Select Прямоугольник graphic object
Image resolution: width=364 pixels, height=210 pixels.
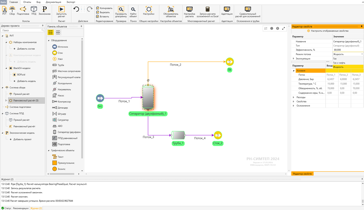pos(63,163)
